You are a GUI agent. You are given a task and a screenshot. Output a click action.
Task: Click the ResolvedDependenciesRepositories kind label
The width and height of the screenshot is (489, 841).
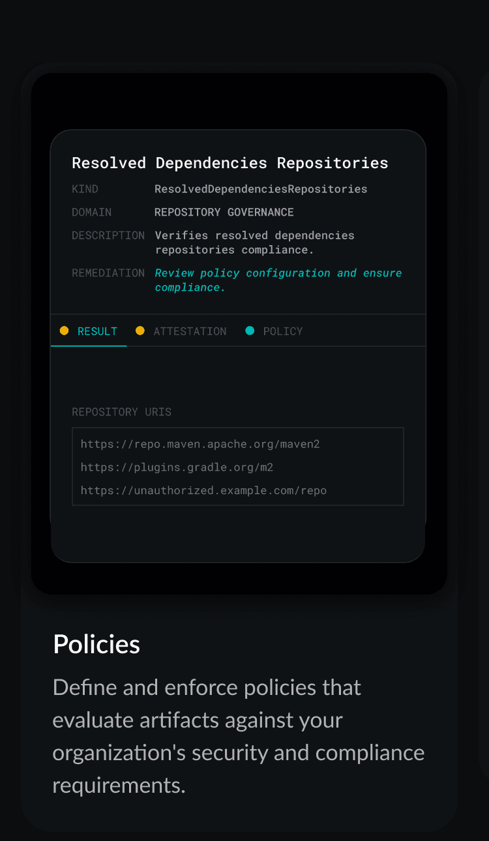pos(260,188)
